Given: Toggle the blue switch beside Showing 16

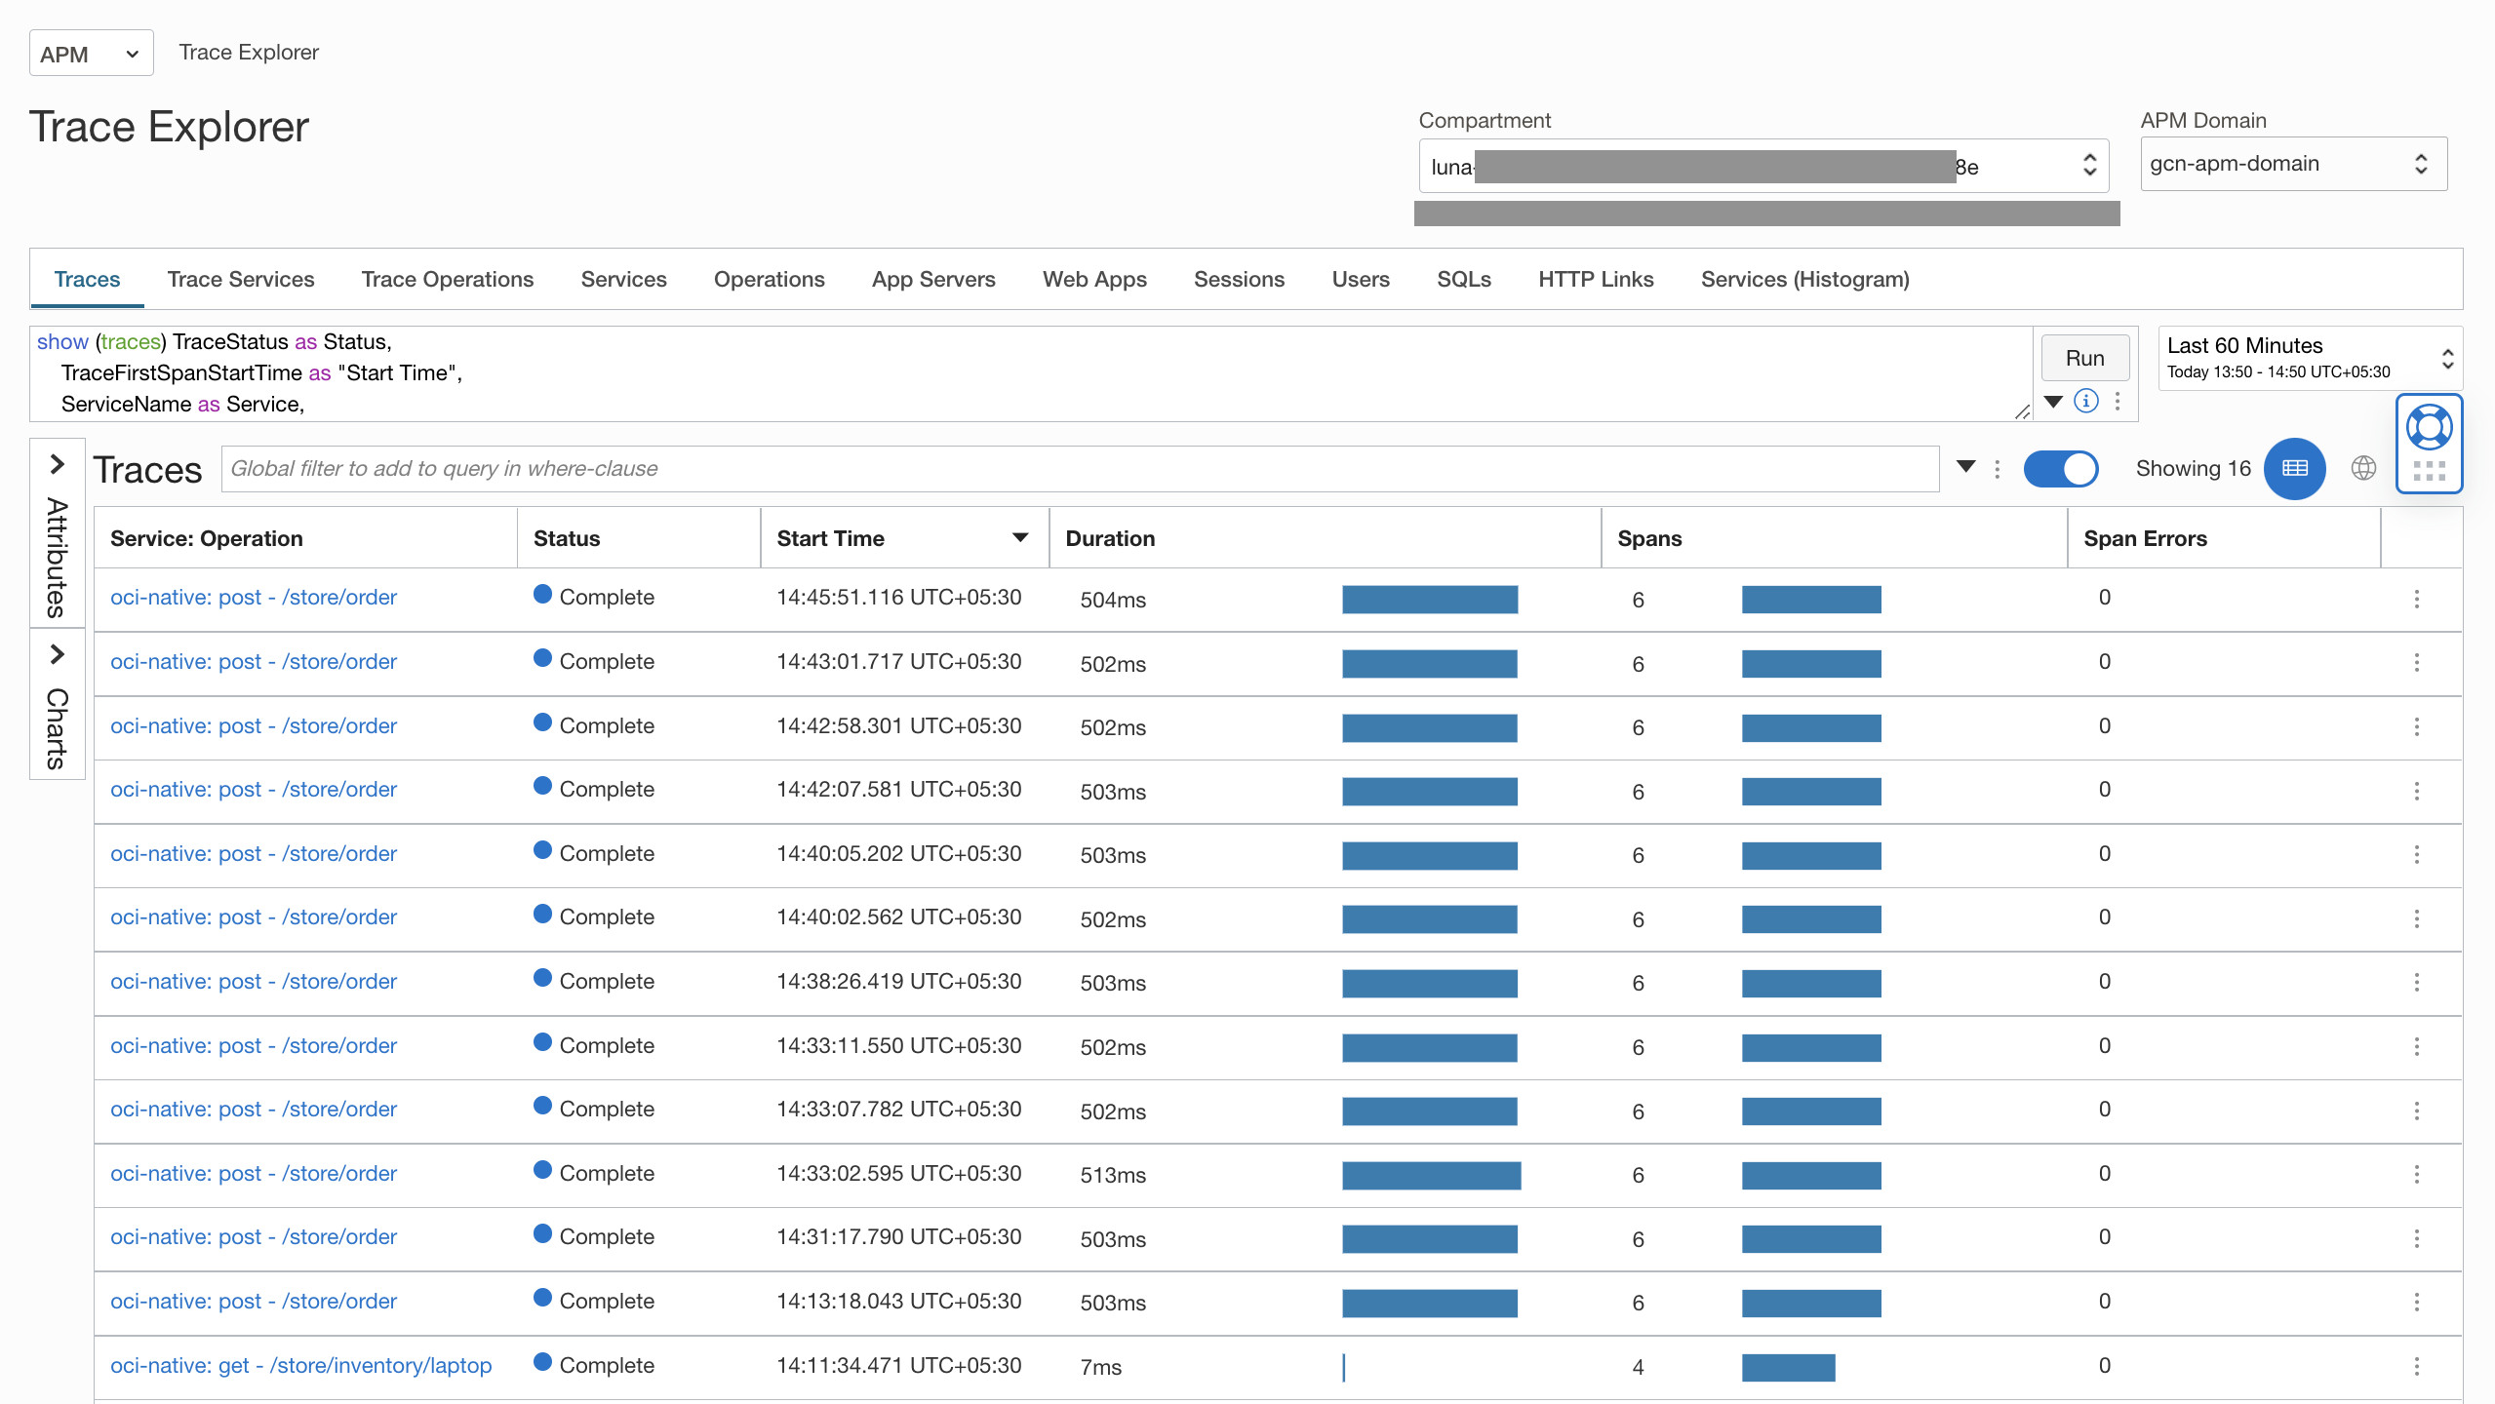Looking at the screenshot, I should point(2060,469).
